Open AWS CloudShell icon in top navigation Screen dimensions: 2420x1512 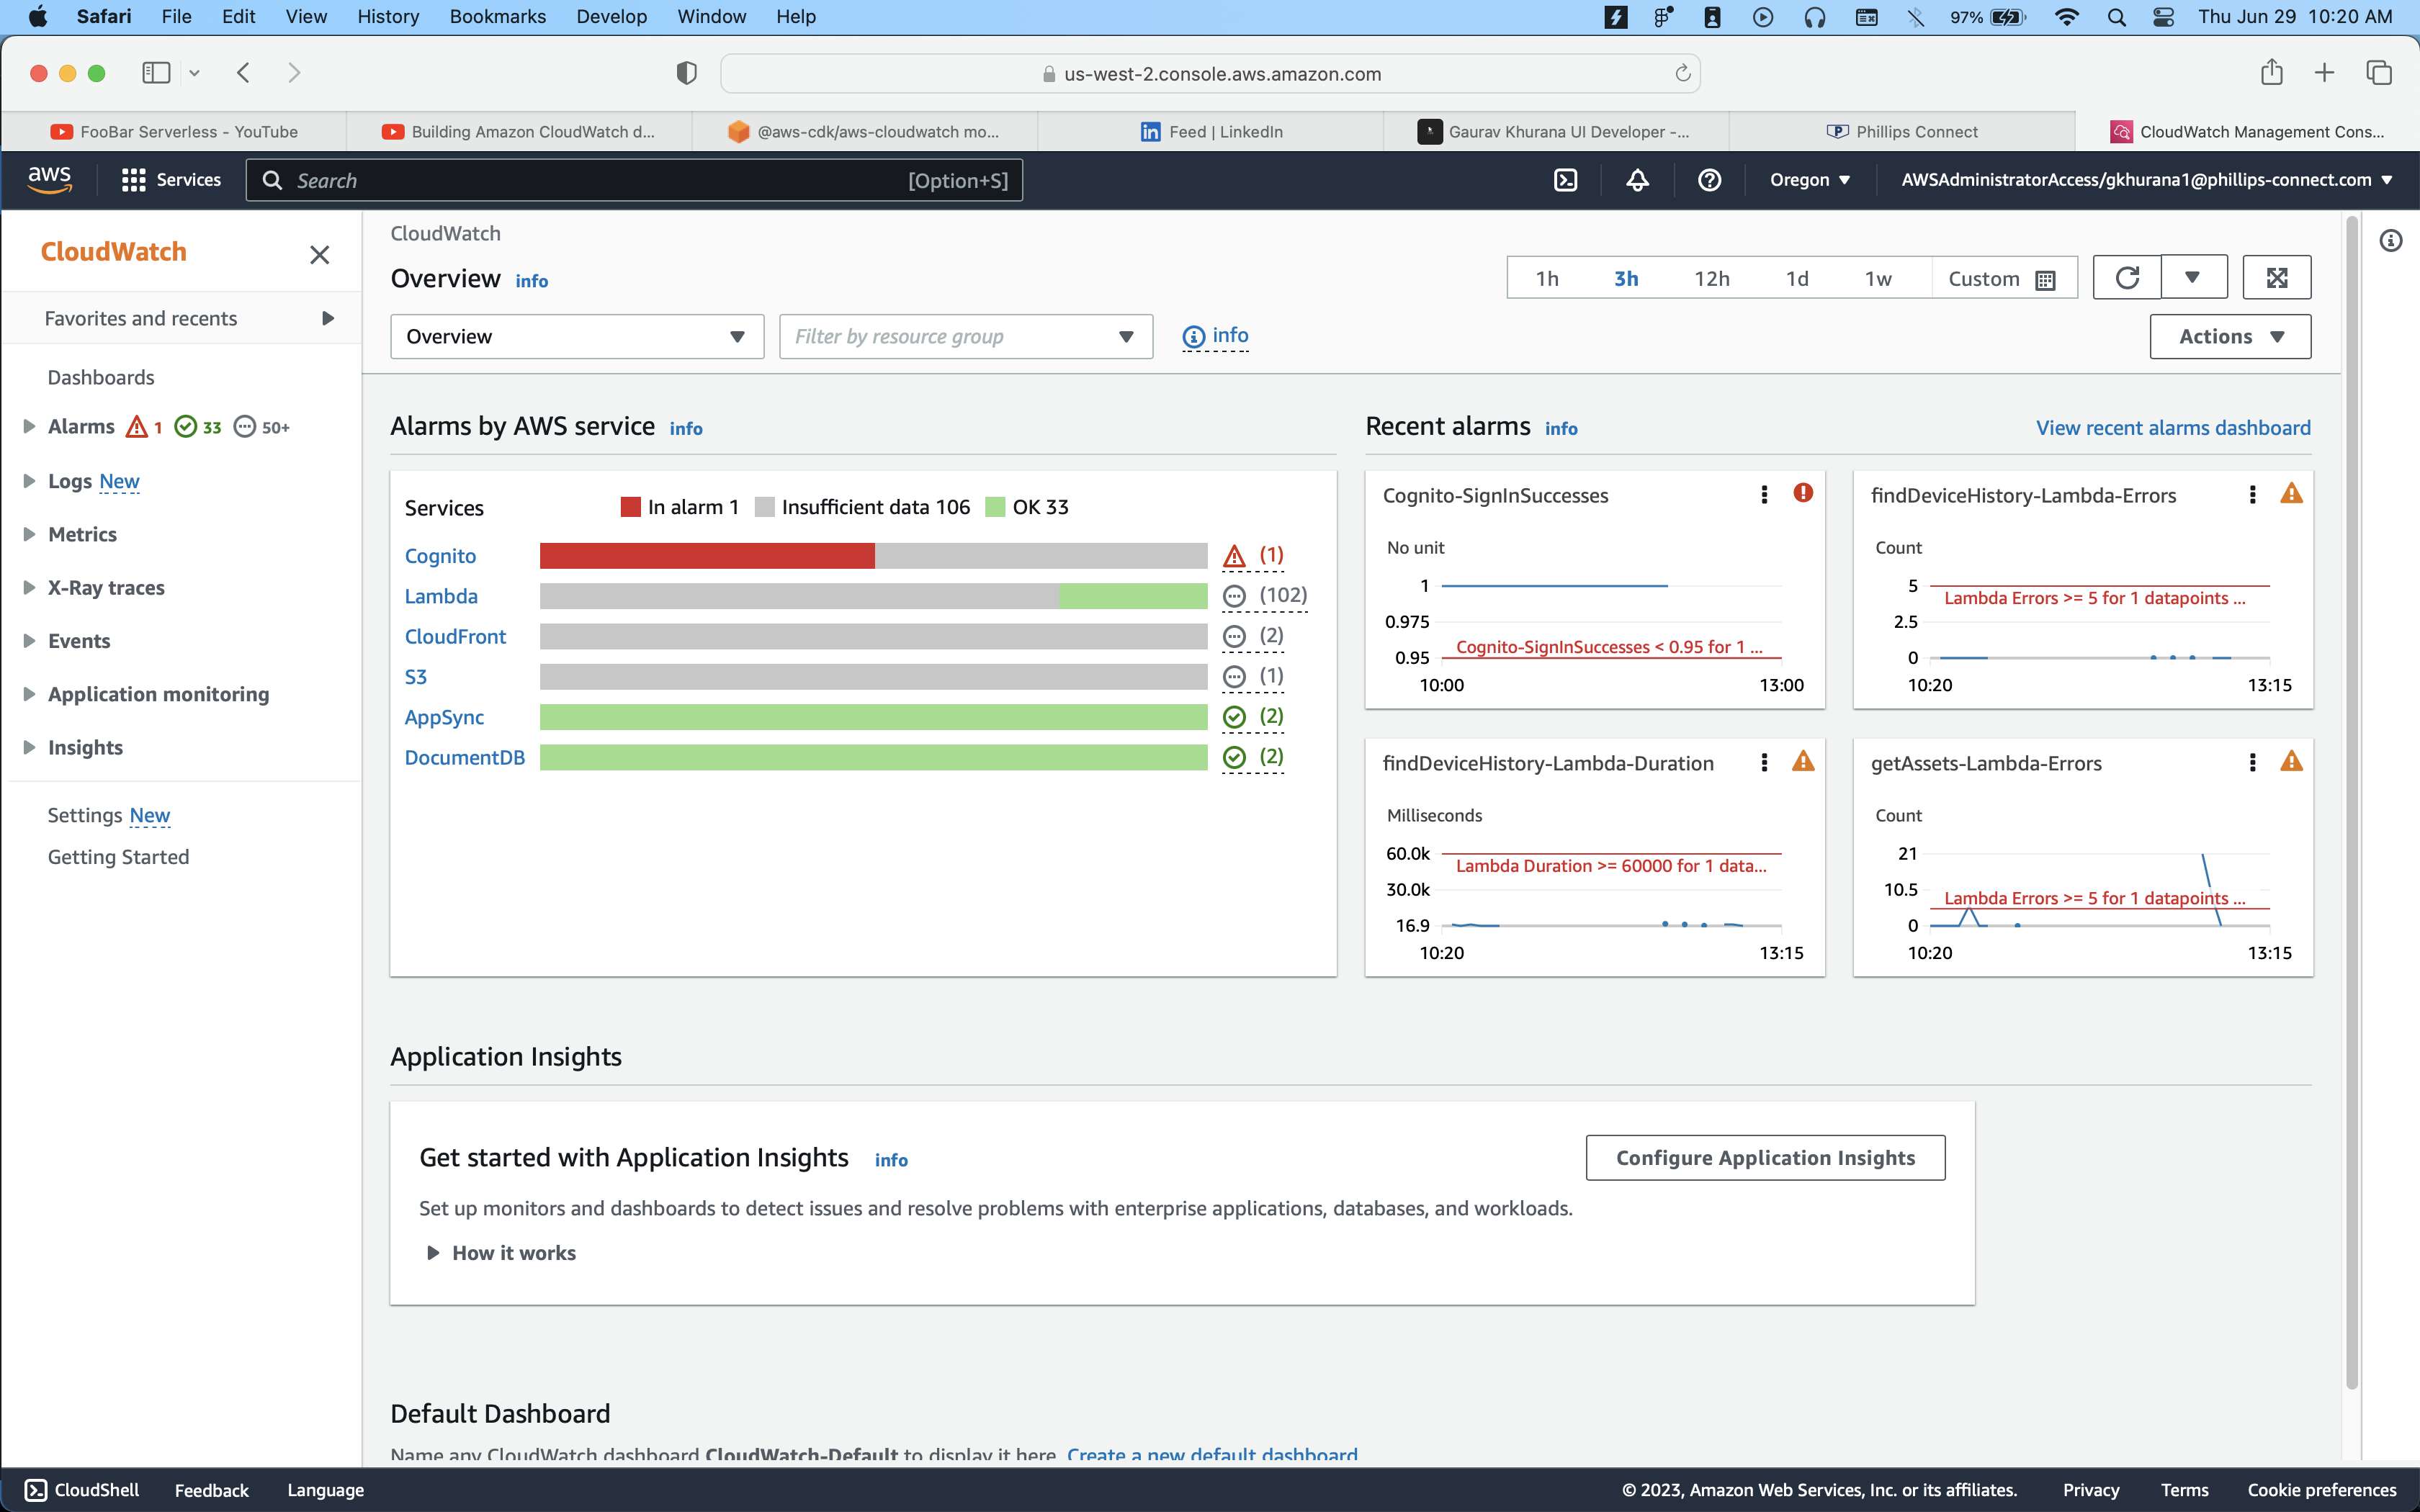pyautogui.click(x=1565, y=180)
